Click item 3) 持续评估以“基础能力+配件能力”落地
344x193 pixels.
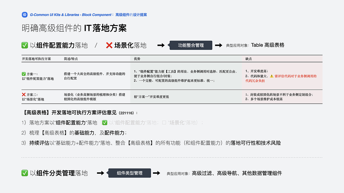click(x=151, y=143)
